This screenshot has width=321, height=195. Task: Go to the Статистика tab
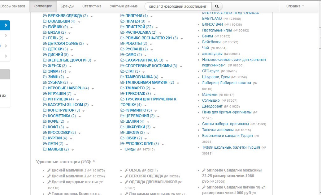pos(92,6)
